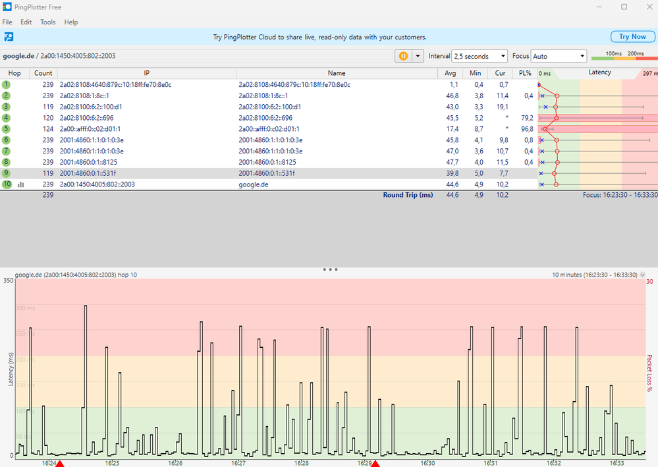Screen dimensions: 658x467
Task: Select IP 2001:4860:0:1::531f in hop 9
Action: click(88, 173)
